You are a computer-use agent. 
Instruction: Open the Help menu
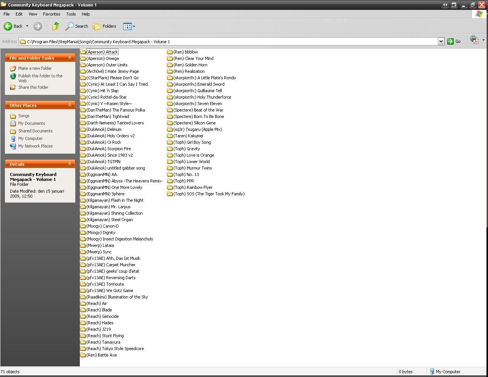(86, 14)
